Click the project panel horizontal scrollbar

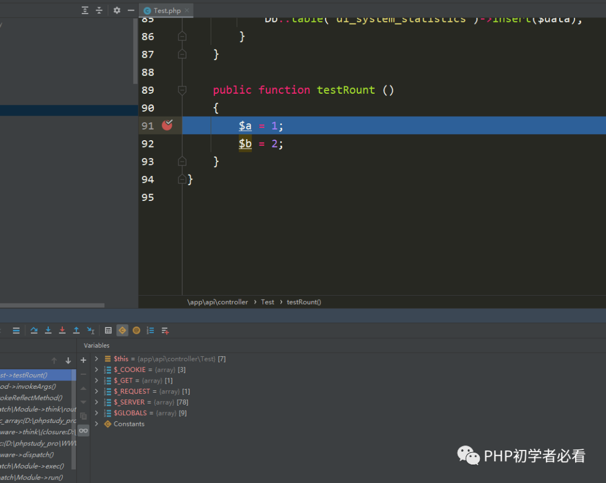[x=52, y=305]
